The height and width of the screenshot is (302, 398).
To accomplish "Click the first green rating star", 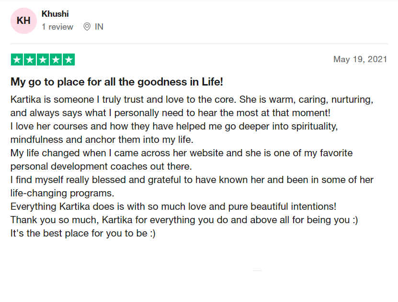I will [x=17, y=60].
